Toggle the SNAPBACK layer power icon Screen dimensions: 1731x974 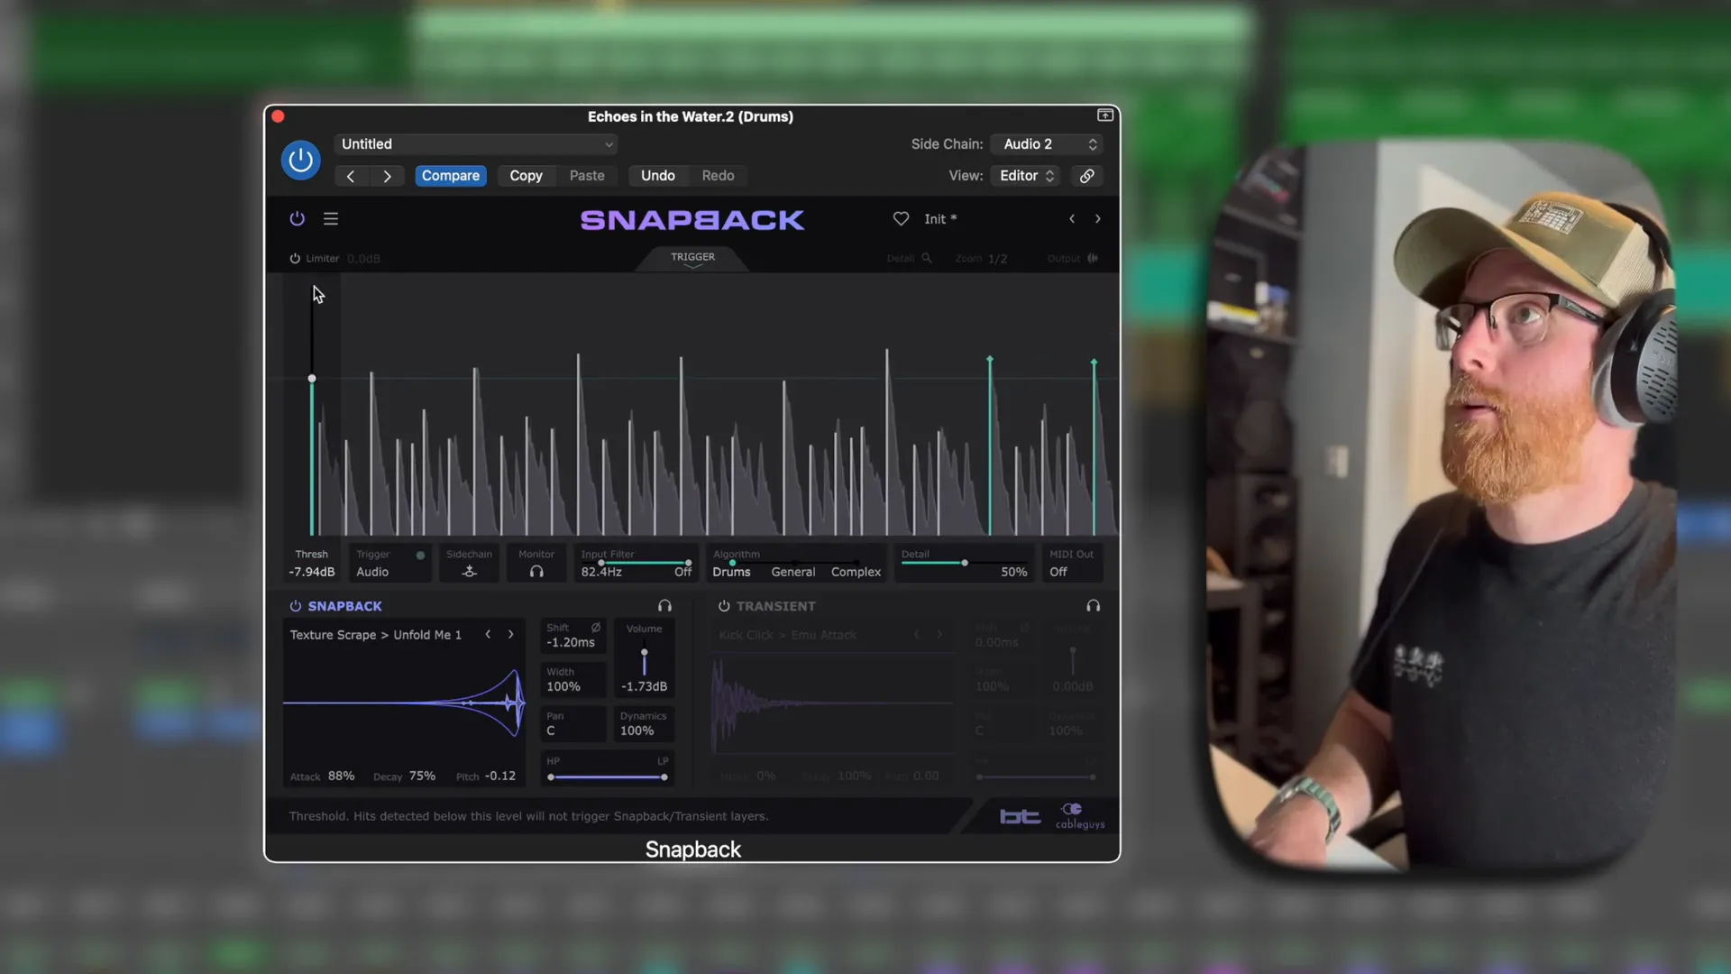[x=295, y=606]
